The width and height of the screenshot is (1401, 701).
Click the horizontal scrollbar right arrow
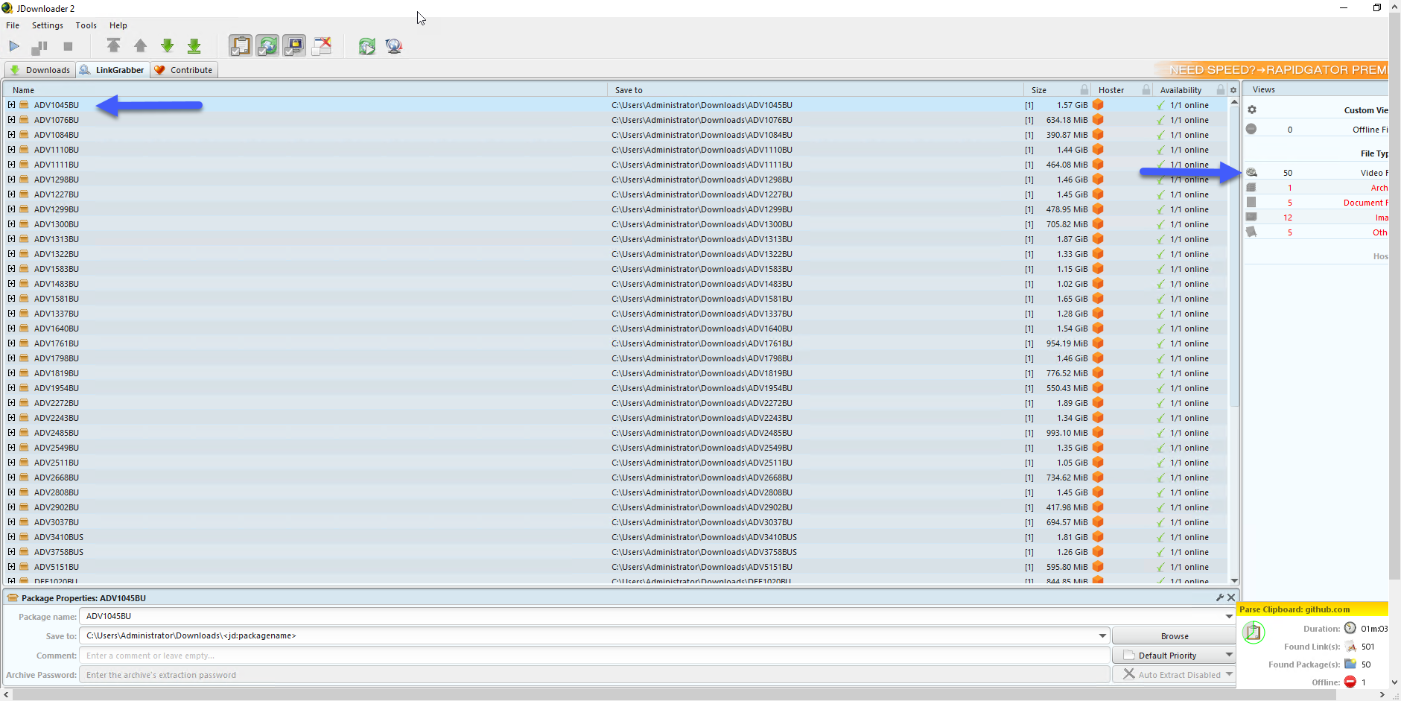[x=1382, y=694]
